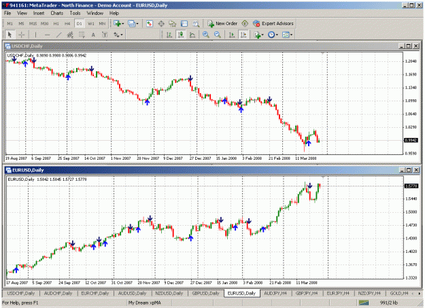
Task: Open the new chart dropdown
Action: 118,24
